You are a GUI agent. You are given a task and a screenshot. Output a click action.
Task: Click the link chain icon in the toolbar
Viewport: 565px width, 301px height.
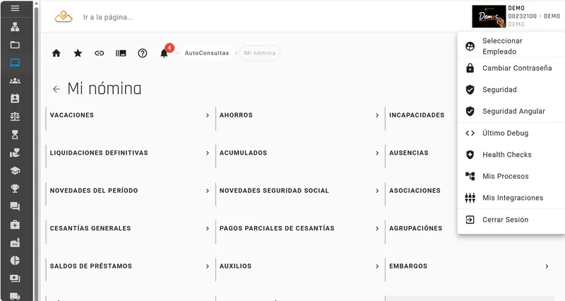(x=99, y=54)
